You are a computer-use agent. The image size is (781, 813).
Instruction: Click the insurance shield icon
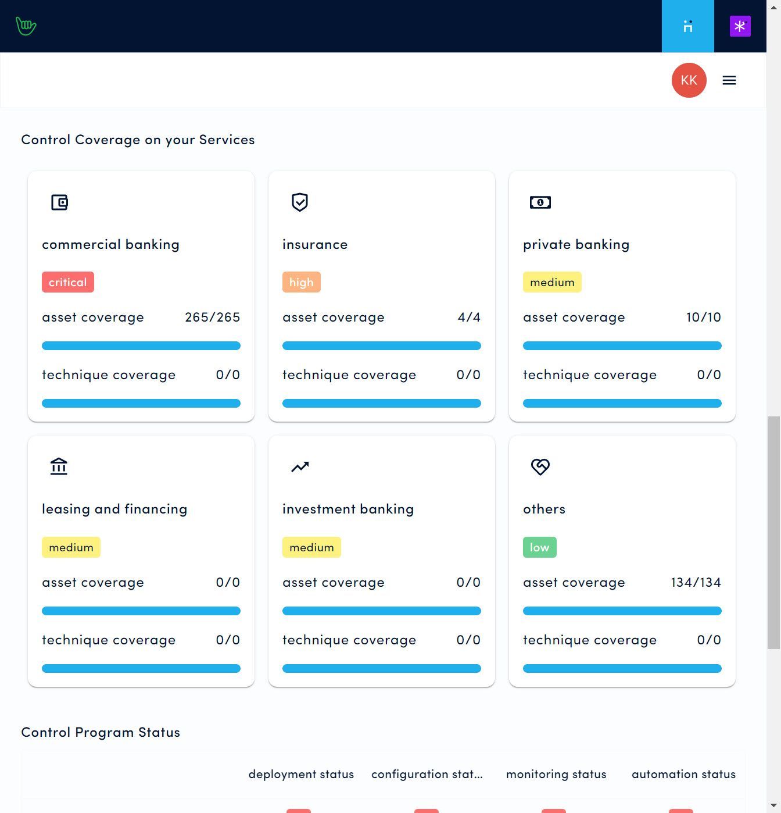click(300, 202)
